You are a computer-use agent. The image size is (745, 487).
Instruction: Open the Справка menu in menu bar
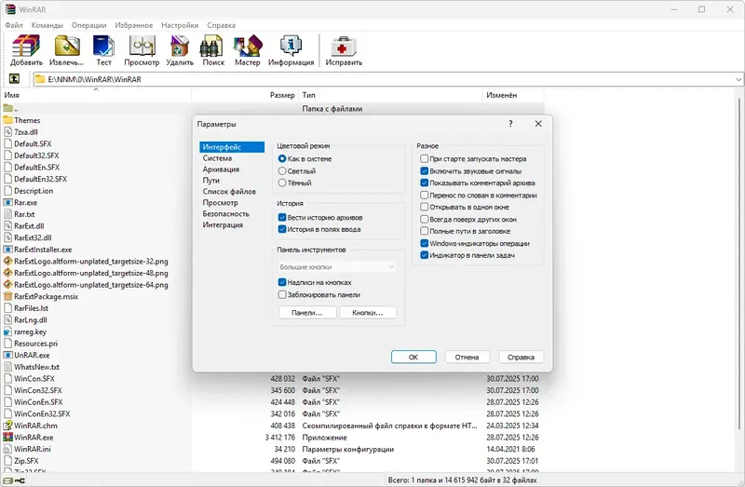click(221, 25)
